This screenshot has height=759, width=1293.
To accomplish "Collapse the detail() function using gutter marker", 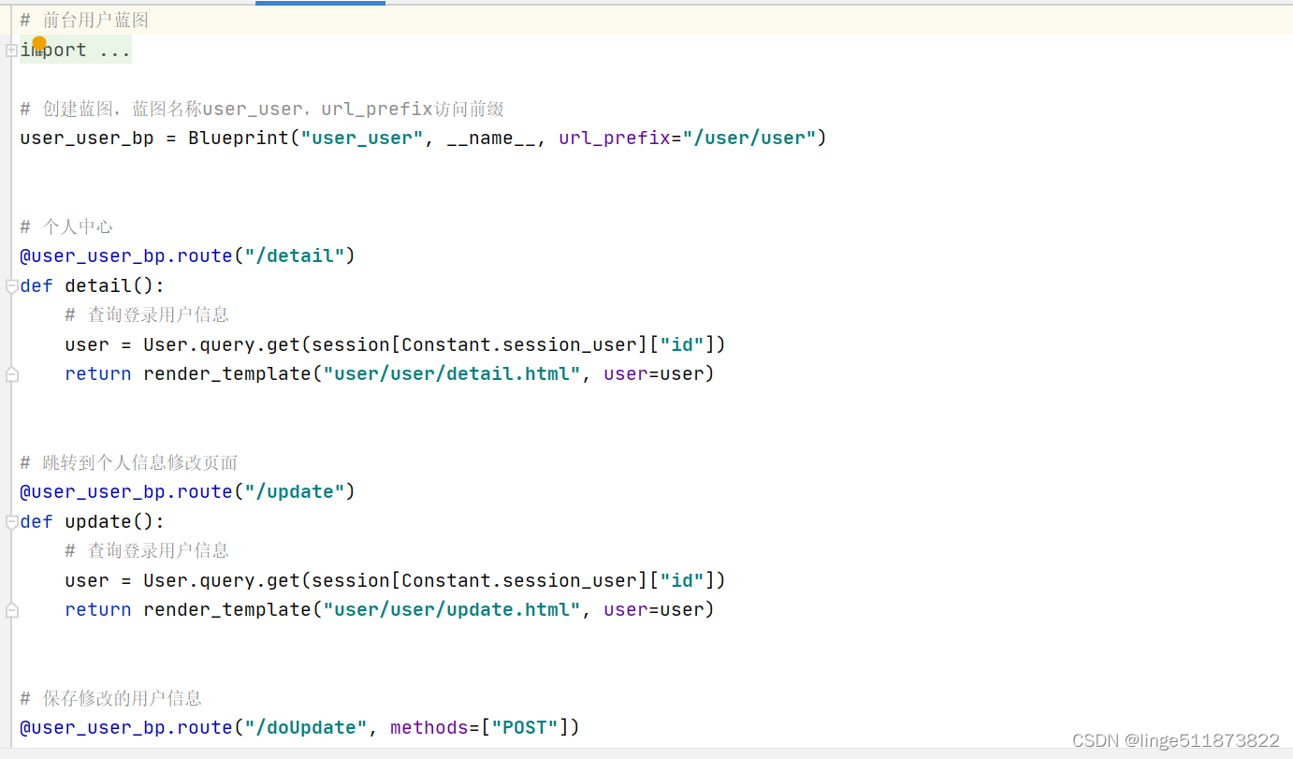I will pyautogui.click(x=11, y=285).
